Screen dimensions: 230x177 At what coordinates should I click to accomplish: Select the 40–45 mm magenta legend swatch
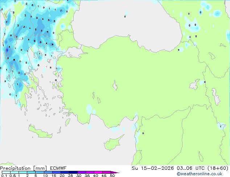click(98, 172)
